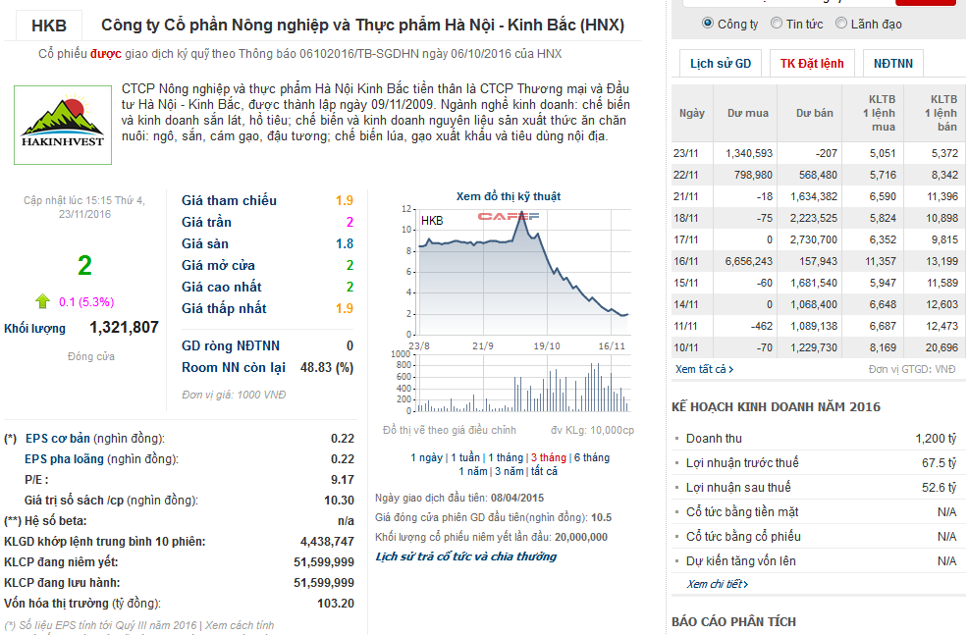The height and width of the screenshot is (635, 968).
Task: Click the Vốn hóa thị trường value 103.20
Action: [336, 603]
